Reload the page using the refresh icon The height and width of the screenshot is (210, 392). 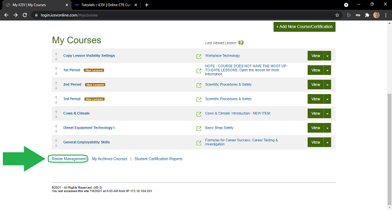coord(24,15)
